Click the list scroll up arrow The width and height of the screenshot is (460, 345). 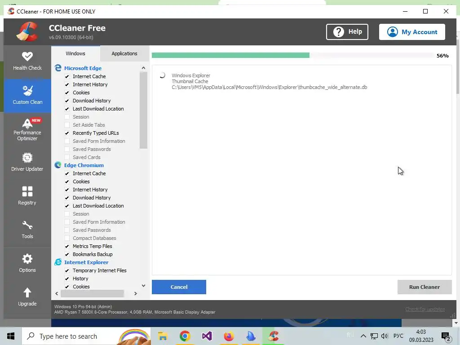(x=143, y=68)
